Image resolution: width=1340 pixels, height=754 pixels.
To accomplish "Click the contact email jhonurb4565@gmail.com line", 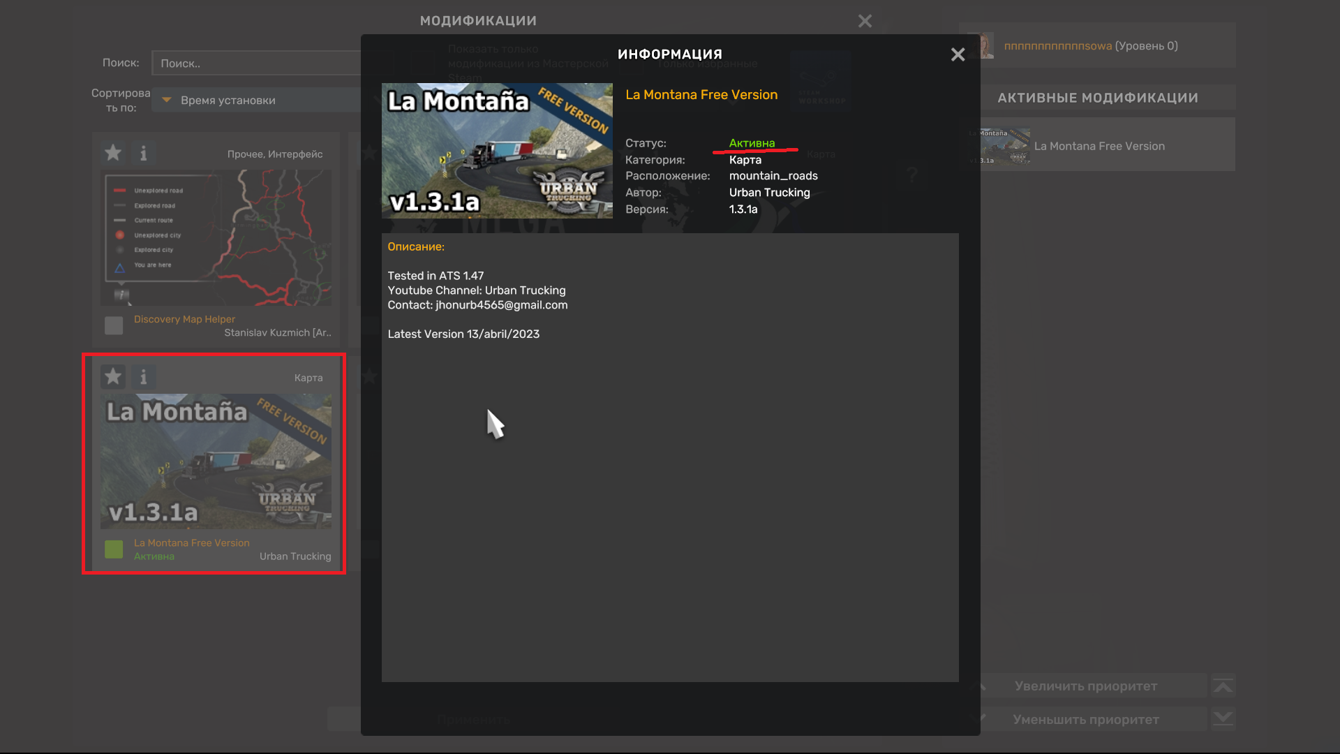I will point(477,305).
